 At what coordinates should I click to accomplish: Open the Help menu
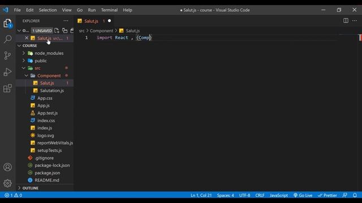(x=127, y=10)
